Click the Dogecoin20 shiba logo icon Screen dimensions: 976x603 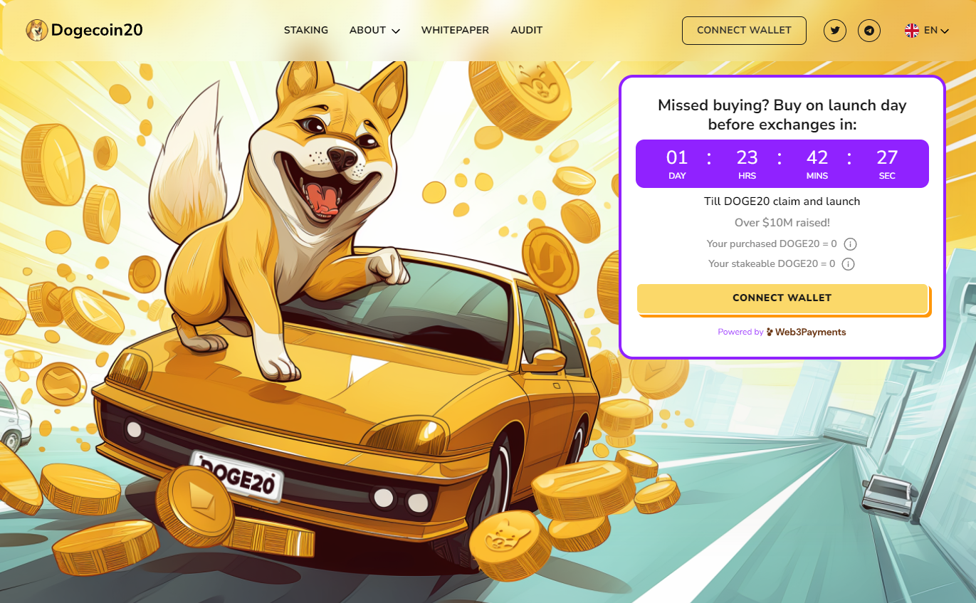click(x=37, y=30)
